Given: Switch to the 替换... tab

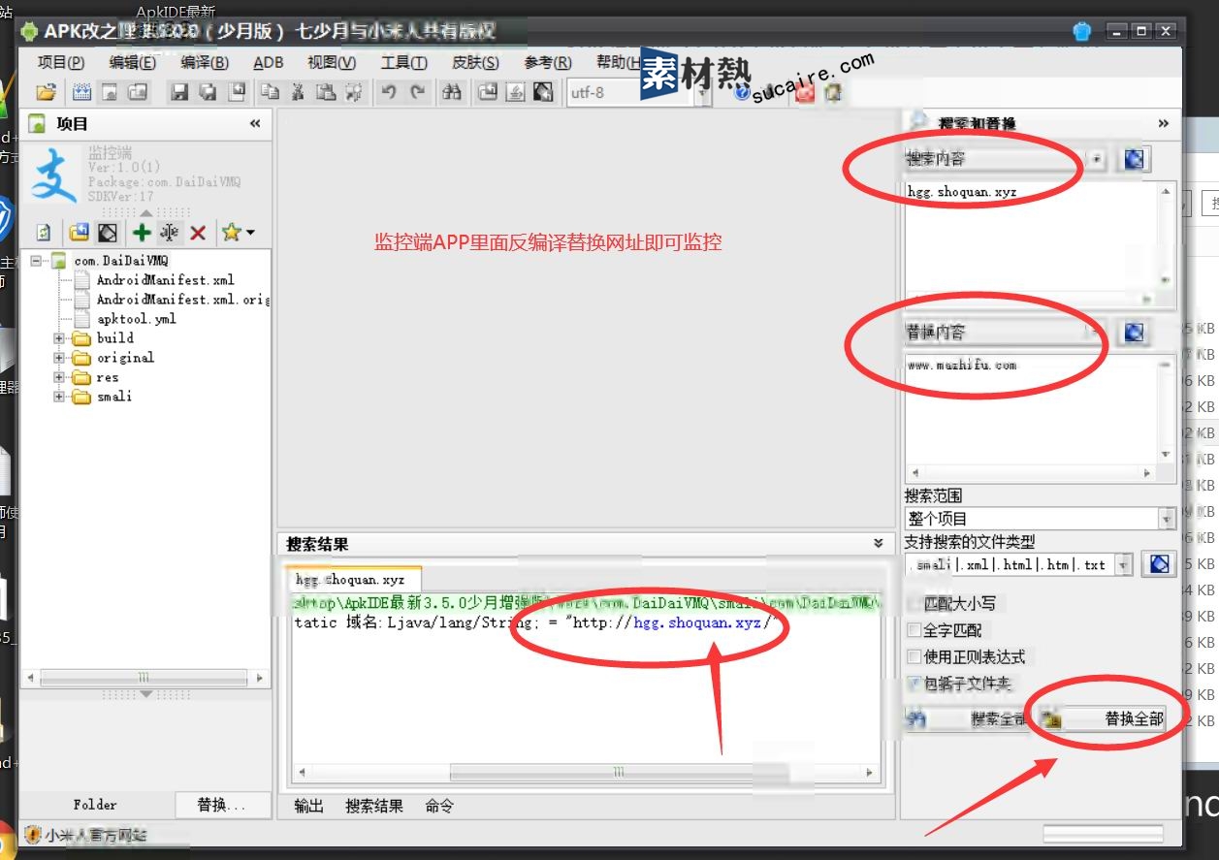Looking at the screenshot, I should point(221,805).
